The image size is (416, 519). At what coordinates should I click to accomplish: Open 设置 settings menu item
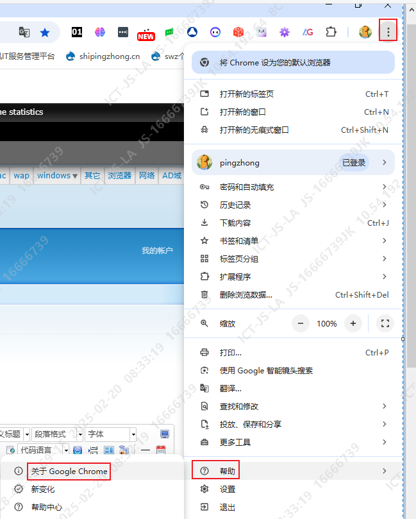pyautogui.click(x=293, y=489)
